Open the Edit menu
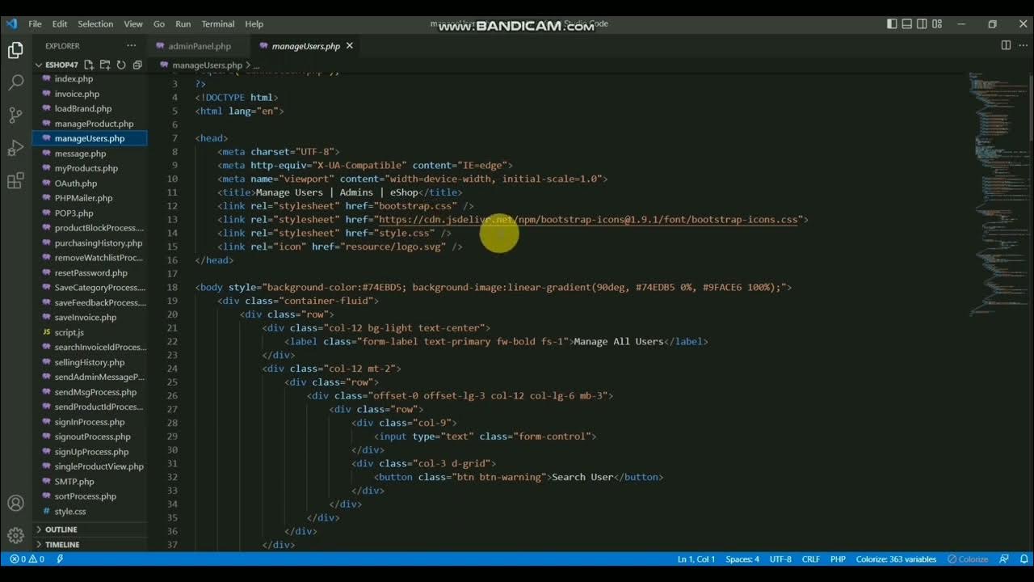Image resolution: width=1034 pixels, height=582 pixels. tap(60, 24)
